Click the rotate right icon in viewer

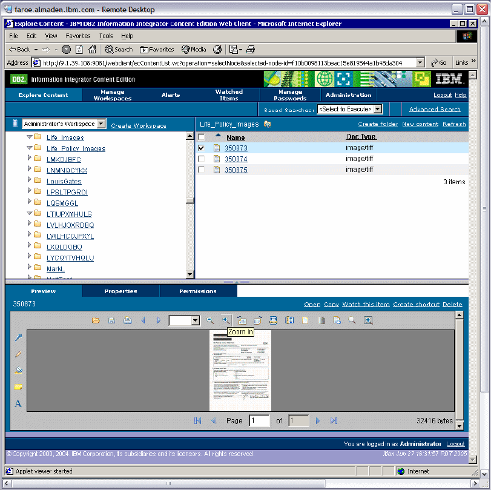[257, 320]
